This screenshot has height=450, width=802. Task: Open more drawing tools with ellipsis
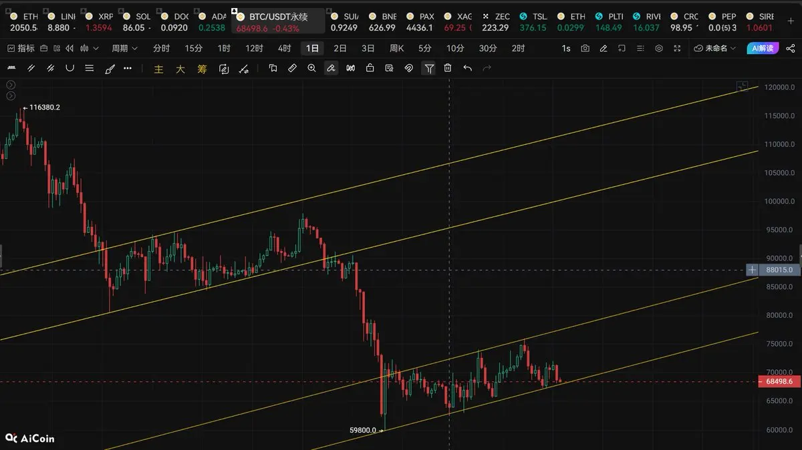point(128,68)
